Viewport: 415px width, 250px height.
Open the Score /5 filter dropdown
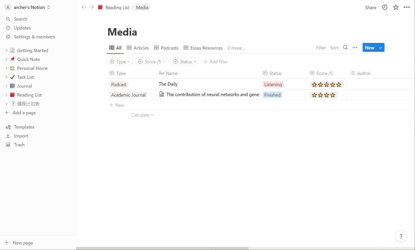pos(152,61)
